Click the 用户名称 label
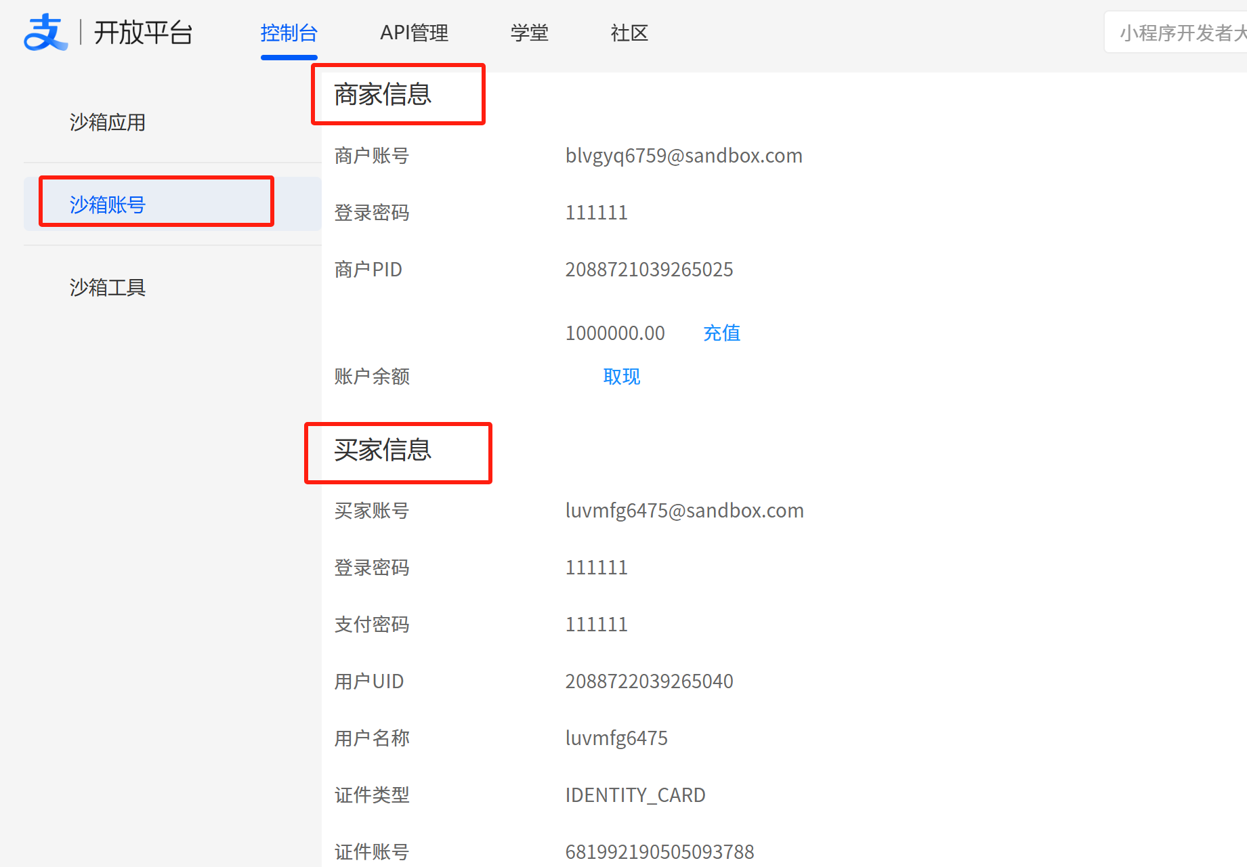This screenshot has width=1247, height=867. (x=372, y=738)
